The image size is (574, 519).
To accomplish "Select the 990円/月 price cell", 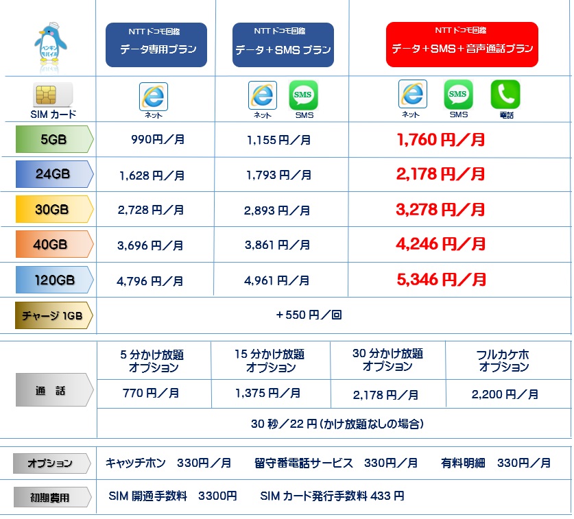I will click(158, 139).
